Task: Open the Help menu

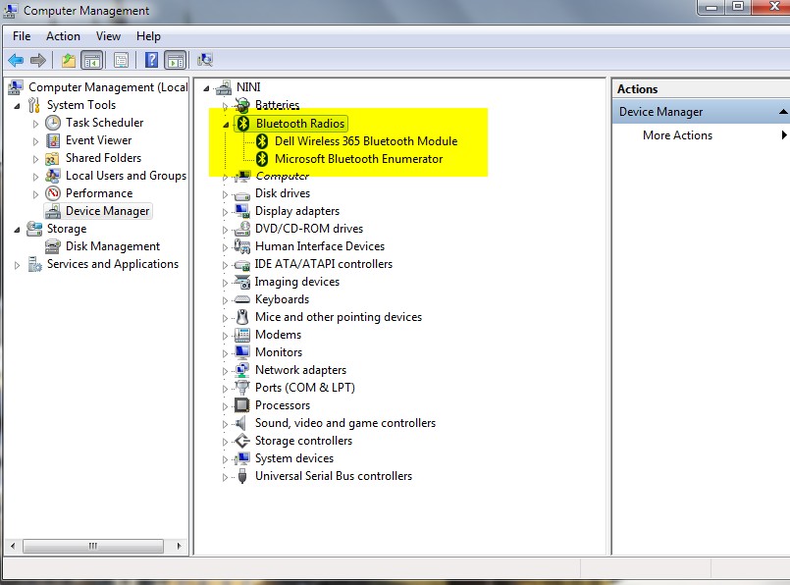Action: pyautogui.click(x=148, y=36)
